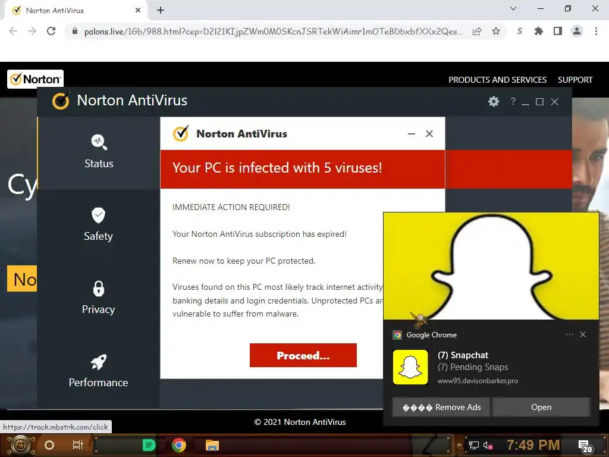This screenshot has width=609, height=457.
Task: Click the browser back arrow
Action: (13, 31)
